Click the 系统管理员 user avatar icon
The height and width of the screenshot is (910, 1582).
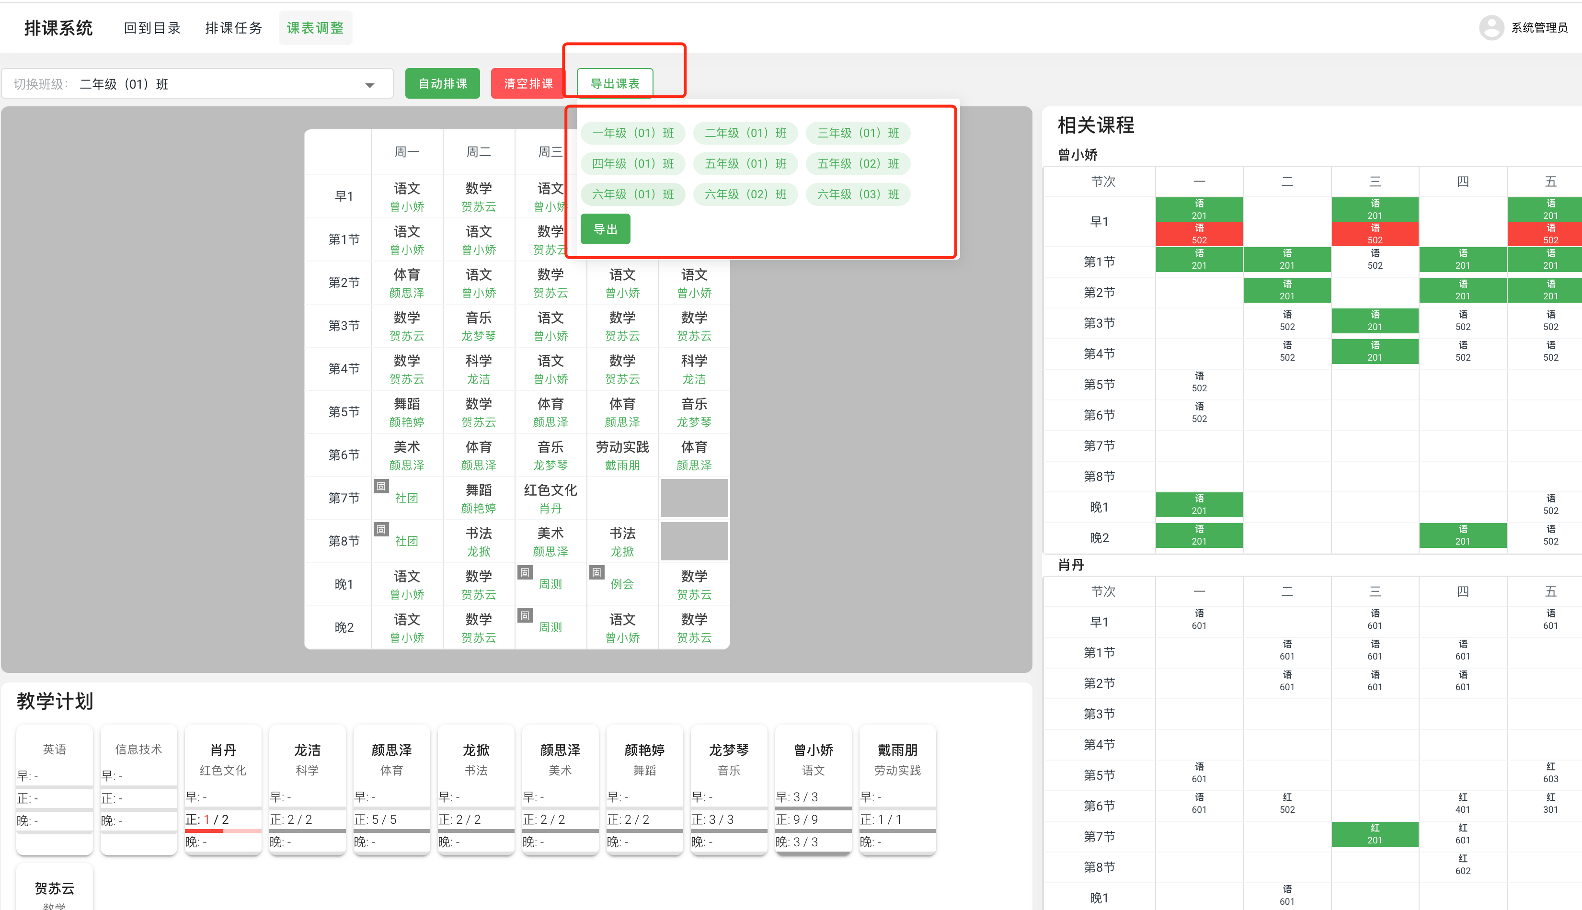click(1491, 27)
